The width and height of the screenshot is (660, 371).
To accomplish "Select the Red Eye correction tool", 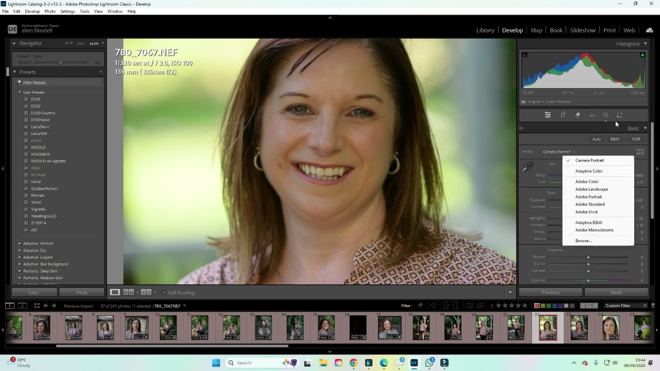I will click(592, 115).
